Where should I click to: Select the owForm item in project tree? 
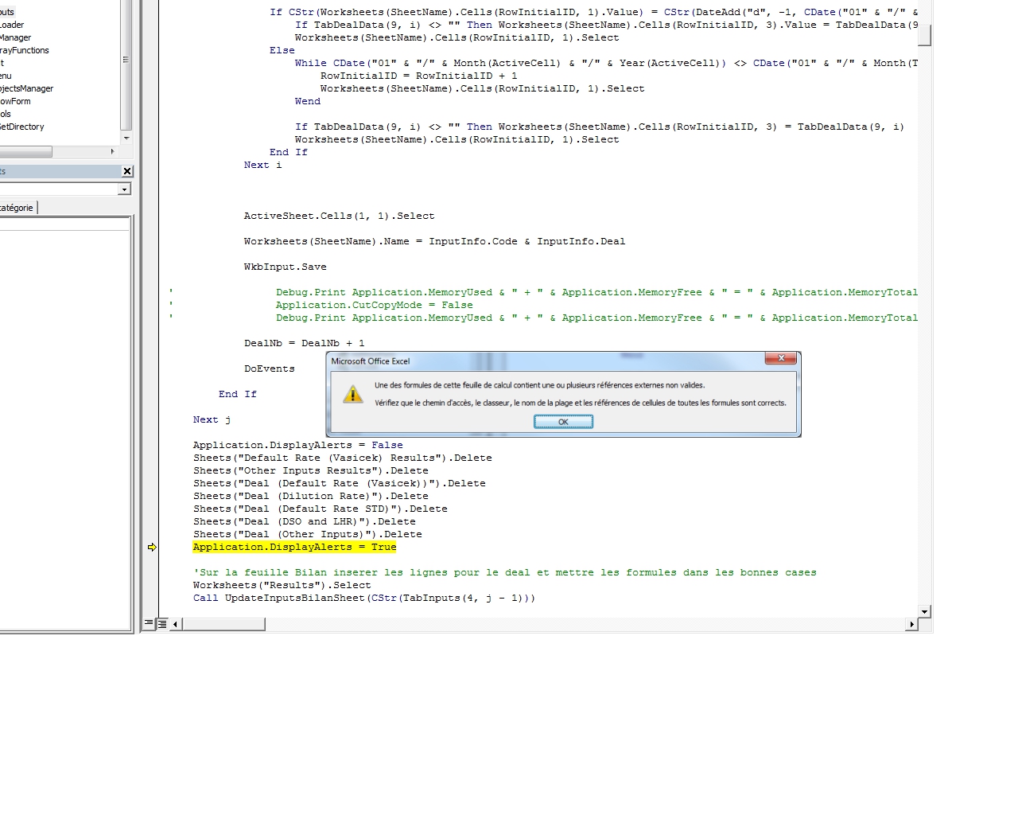tap(16, 101)
